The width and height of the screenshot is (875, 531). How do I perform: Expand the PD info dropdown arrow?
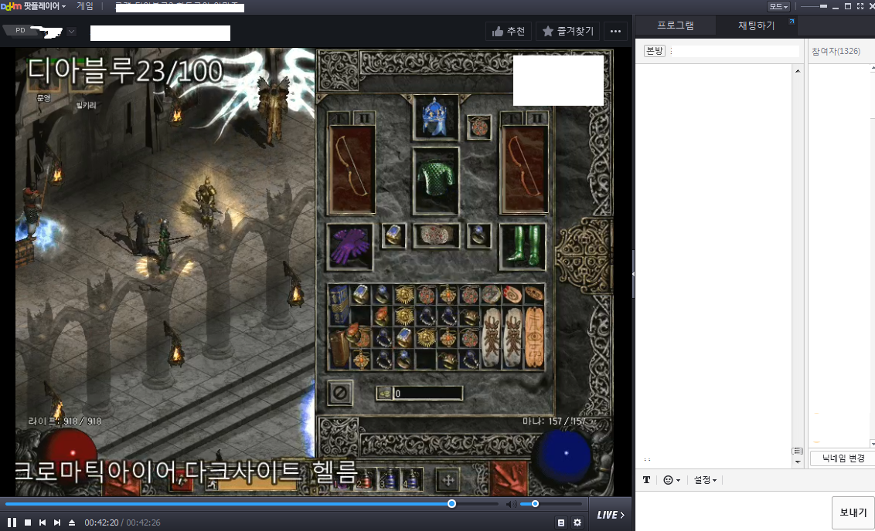point(71,31)
